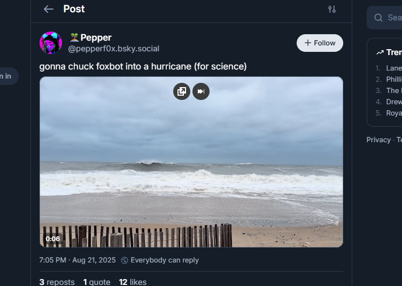
Task: Open the post timestamp Aug 21, 2025
Action: (x=77, y=260)
